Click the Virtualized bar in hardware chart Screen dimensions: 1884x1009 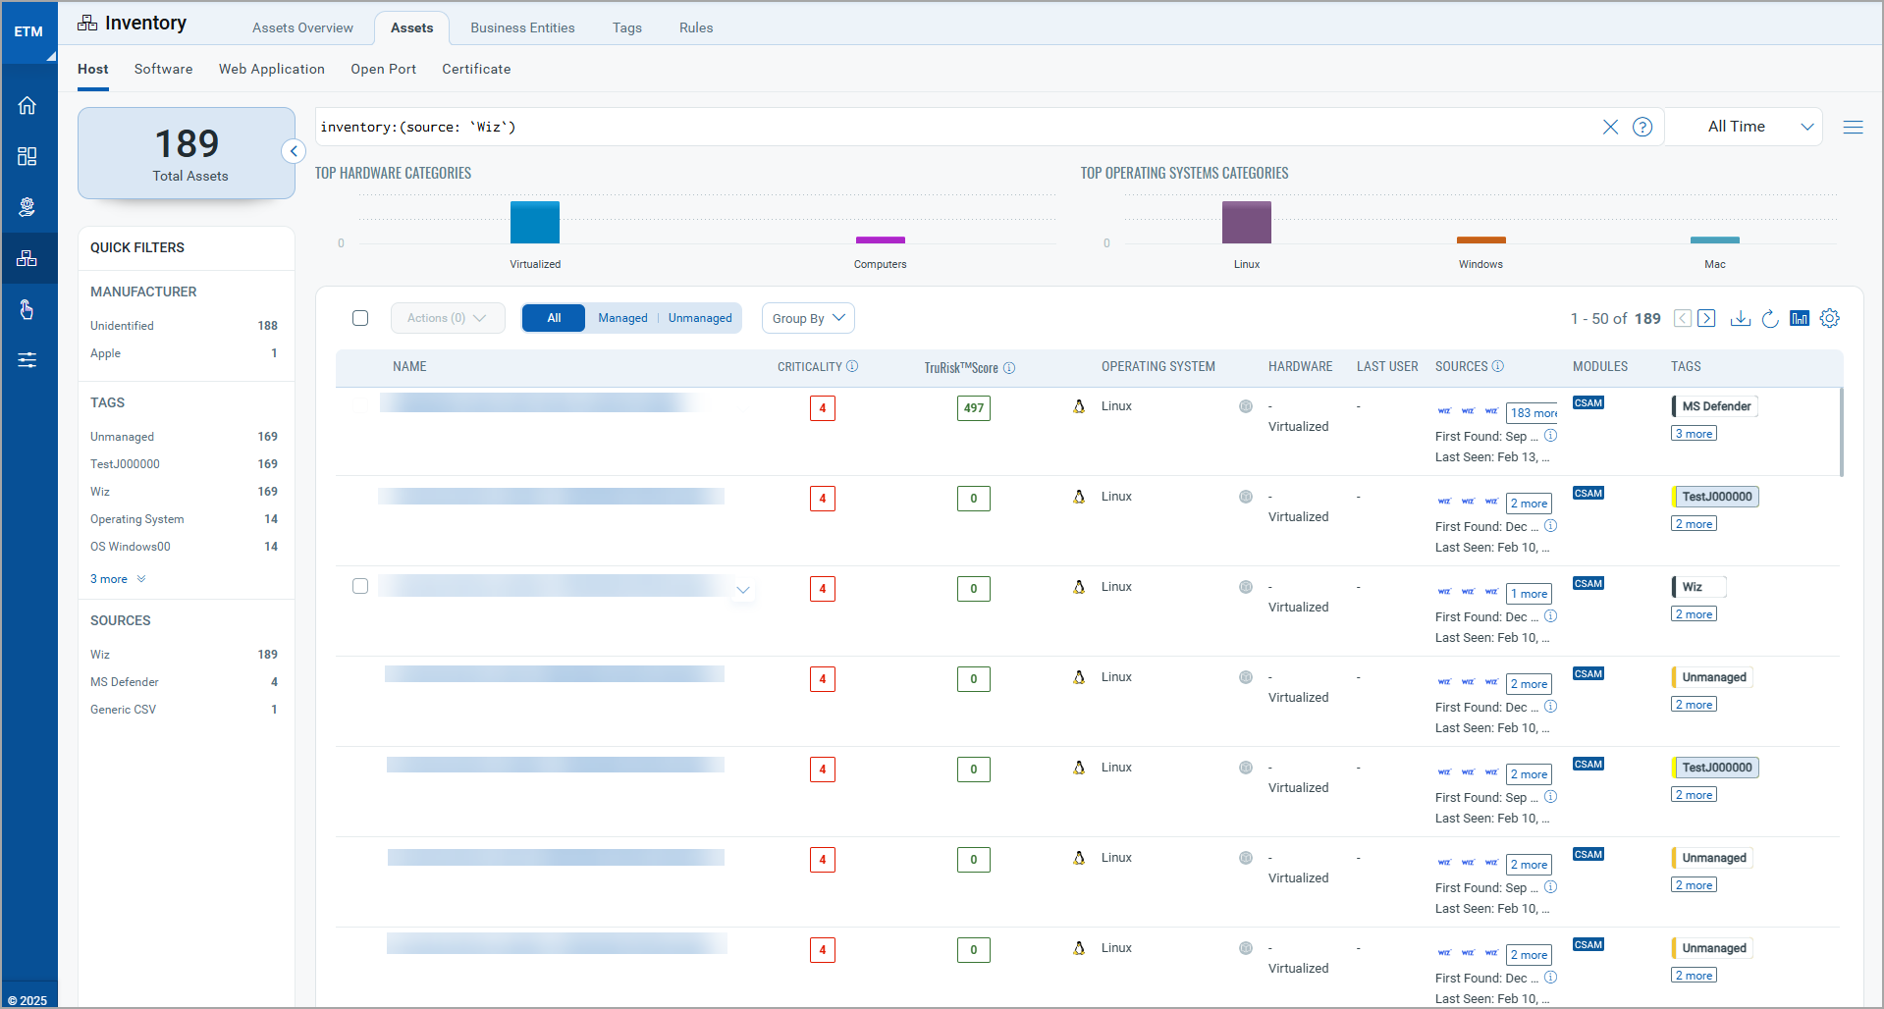[x=535, y=222]
